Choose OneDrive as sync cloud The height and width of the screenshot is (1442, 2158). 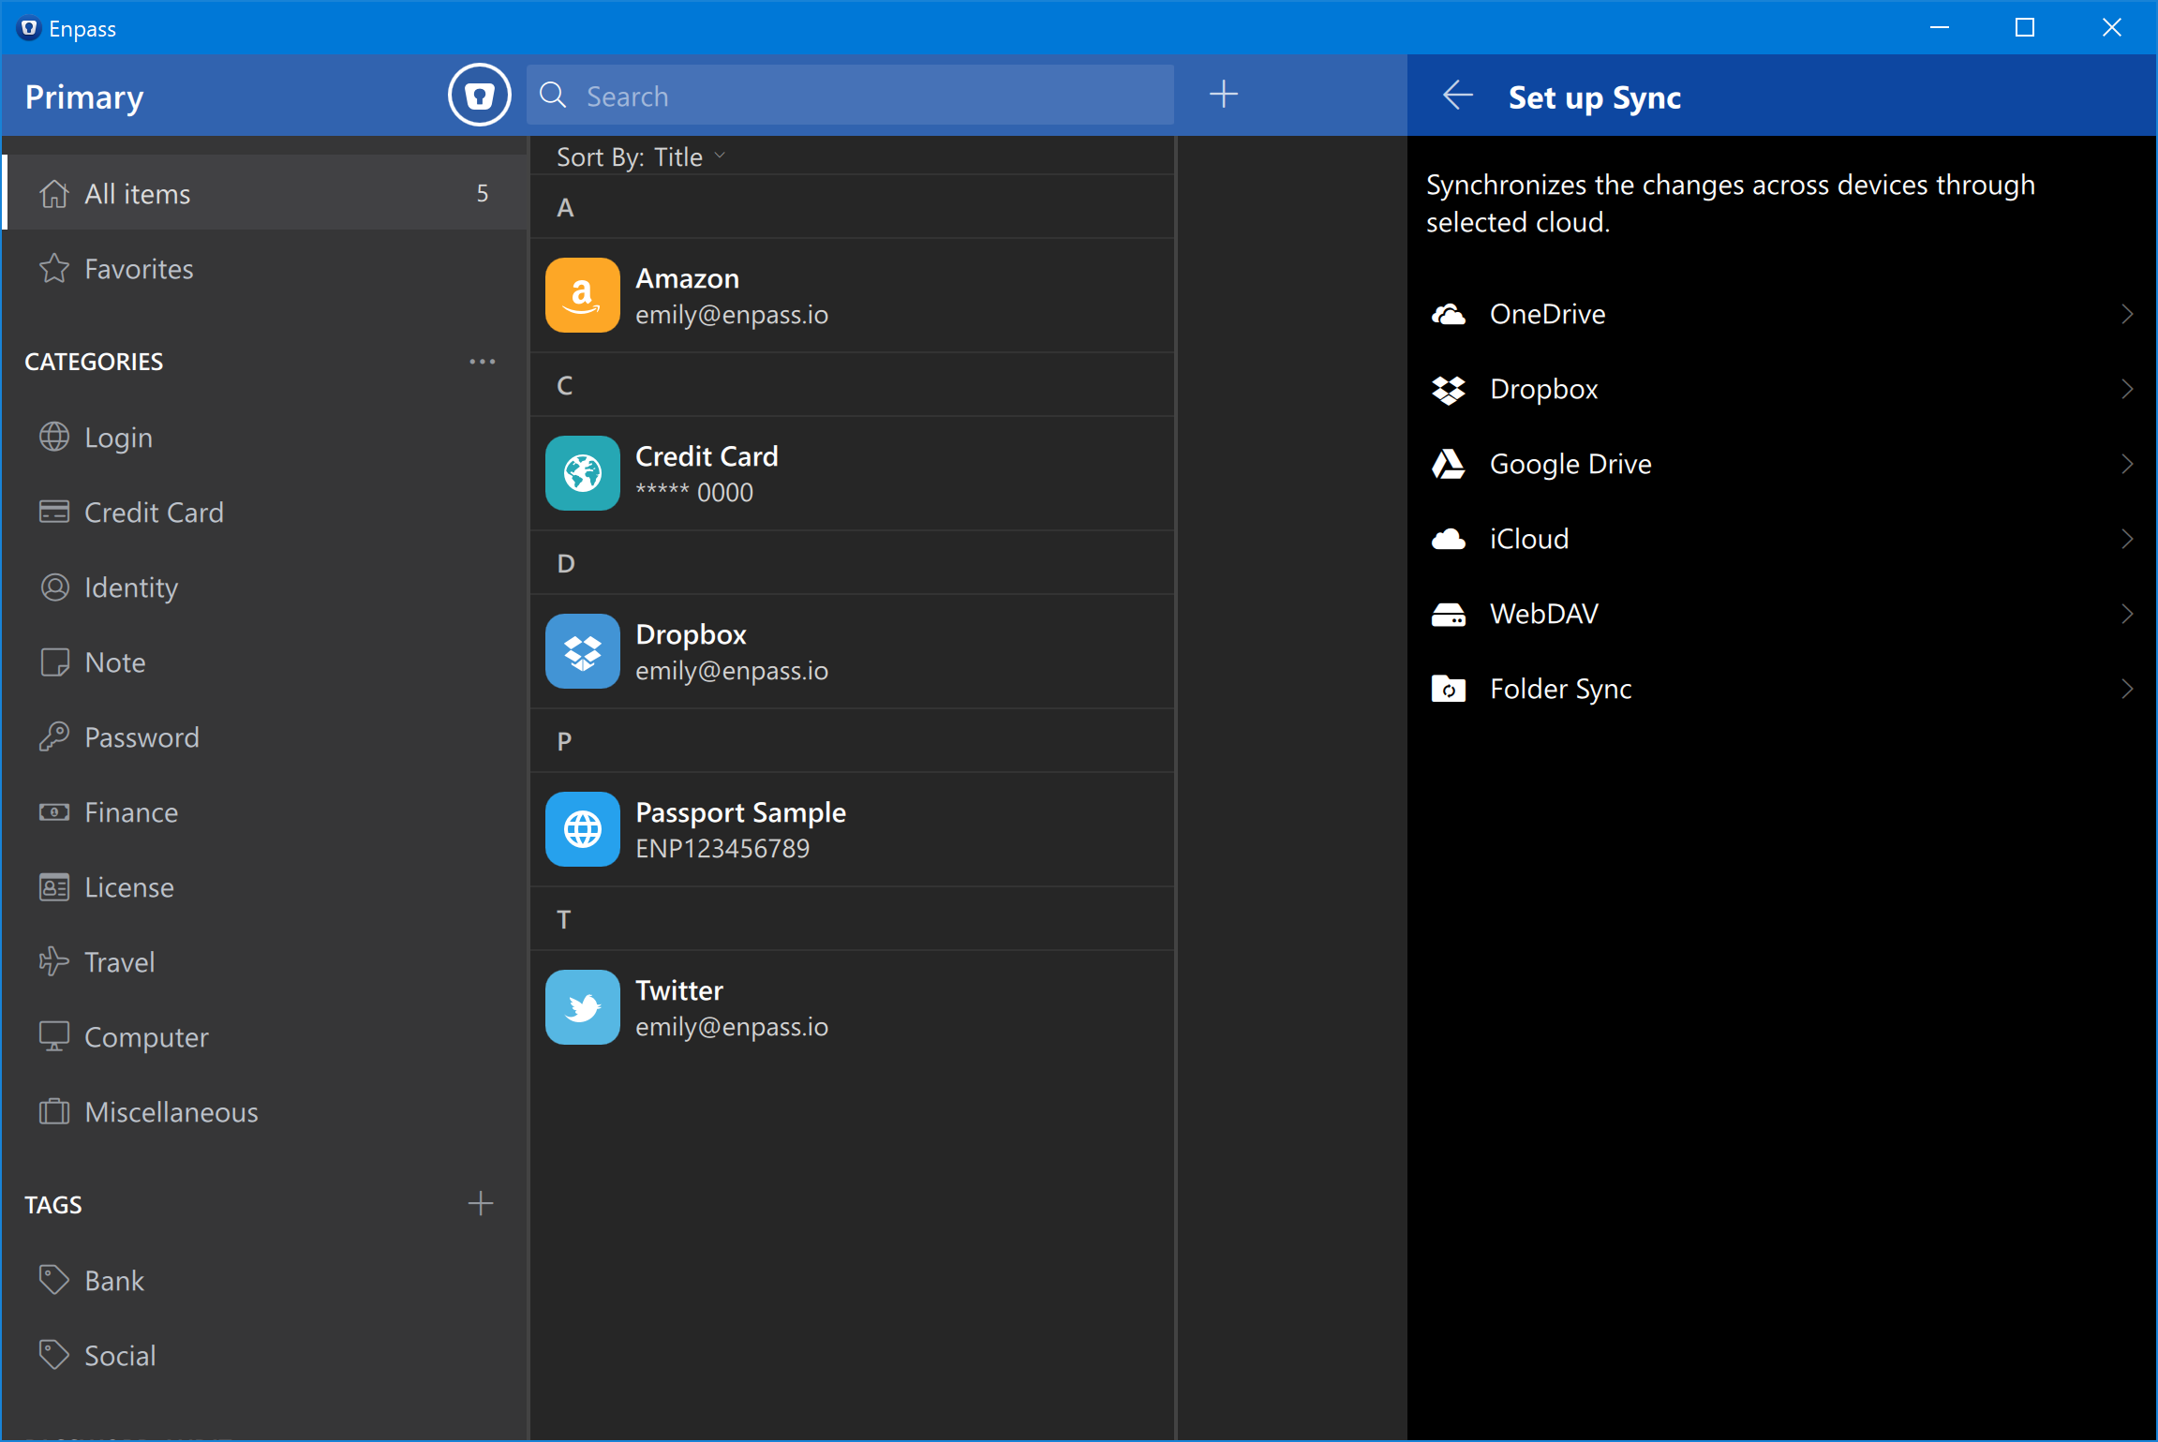pos(1781,314)
